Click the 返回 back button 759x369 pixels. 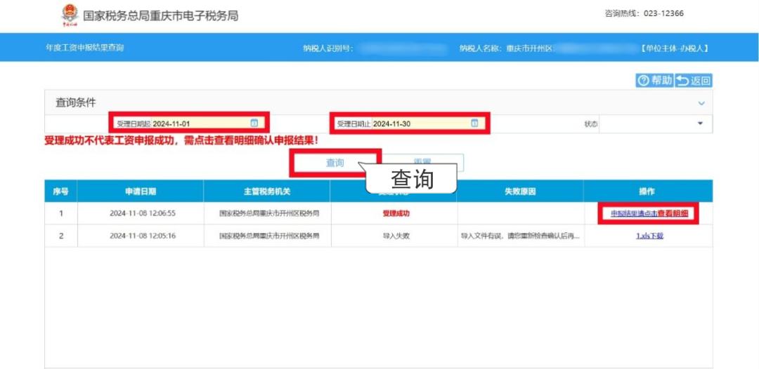[x=694, y=81]
